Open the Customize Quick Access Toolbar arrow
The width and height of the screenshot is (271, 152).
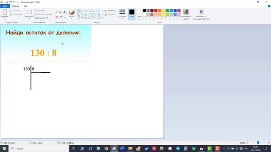(17, 2)
